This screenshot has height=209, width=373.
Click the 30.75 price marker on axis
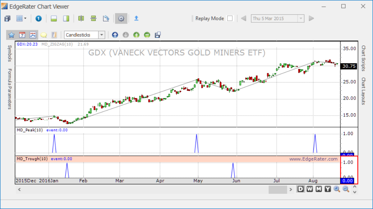(x=349, y=66)
